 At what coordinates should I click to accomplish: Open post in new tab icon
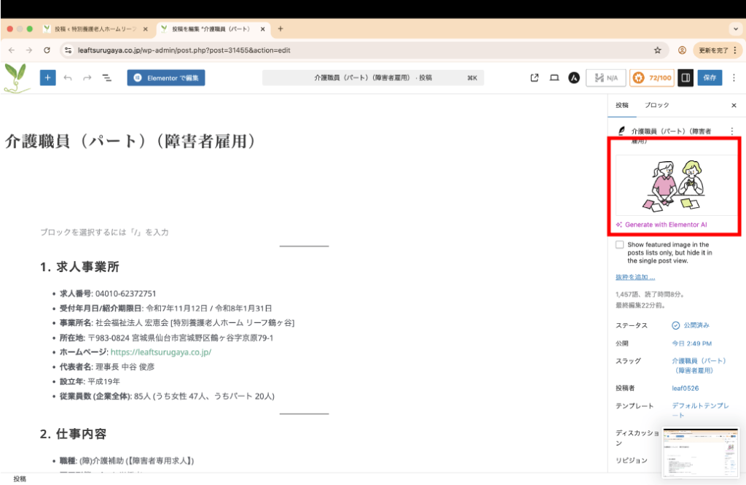535,78
